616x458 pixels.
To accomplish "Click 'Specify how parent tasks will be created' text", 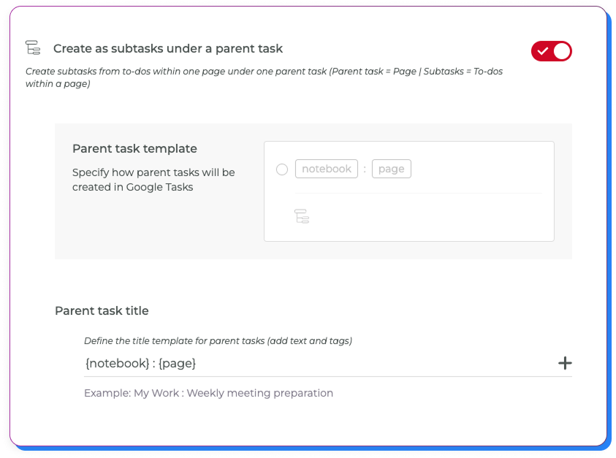I will point(153,180).
